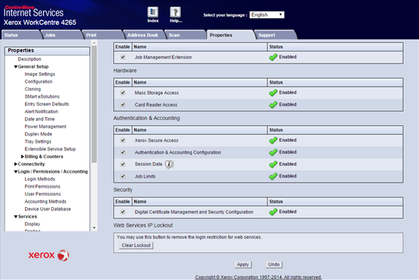This screenshot has height=280, width=419.
Task: Click the info icon beside Session Data
Action: tap(169, 164)
